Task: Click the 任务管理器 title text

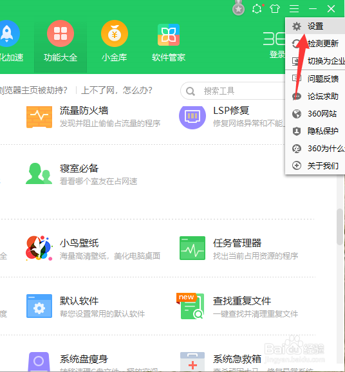Action: [x=237, y=243]
